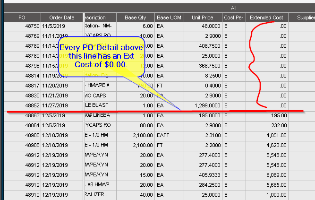The width and height of the screenshot is (315, 200).
Task: Click the 6,089.00 extended cost cell
Action: click(x=267, y=175)
